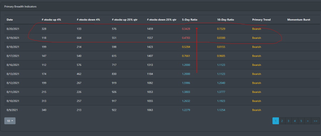Screen dimensions: 321x136
Task: Click the 5-Day Ratio value 1.2632
Action: coord(186,101)
